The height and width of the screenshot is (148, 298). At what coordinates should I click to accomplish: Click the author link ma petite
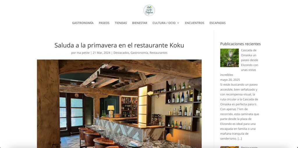point(83,53)
